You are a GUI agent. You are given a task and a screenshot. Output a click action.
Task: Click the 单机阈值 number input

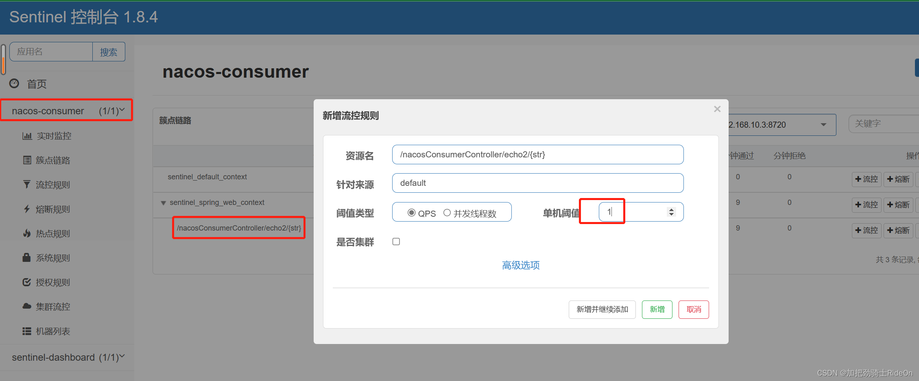[641, 212]
